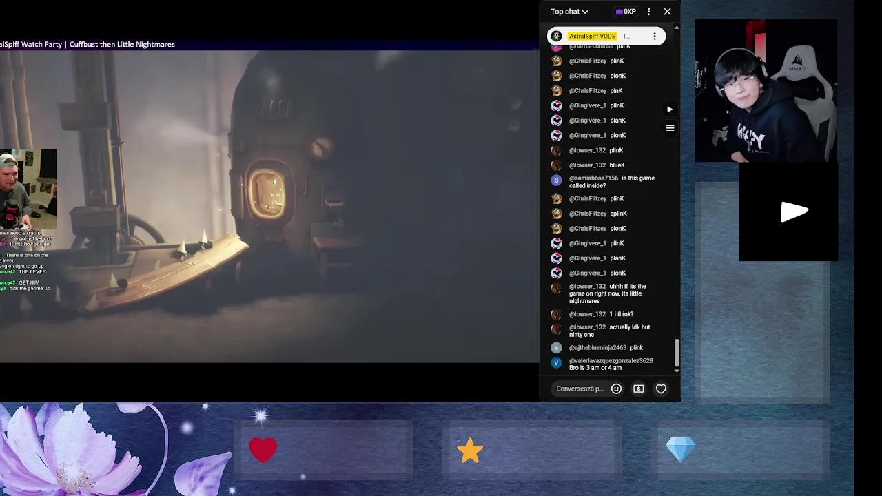Image resolution: width=882 pixels, height=496 pixels.
Task: Close the live chat panel
Action: click(x=667, y=12)
